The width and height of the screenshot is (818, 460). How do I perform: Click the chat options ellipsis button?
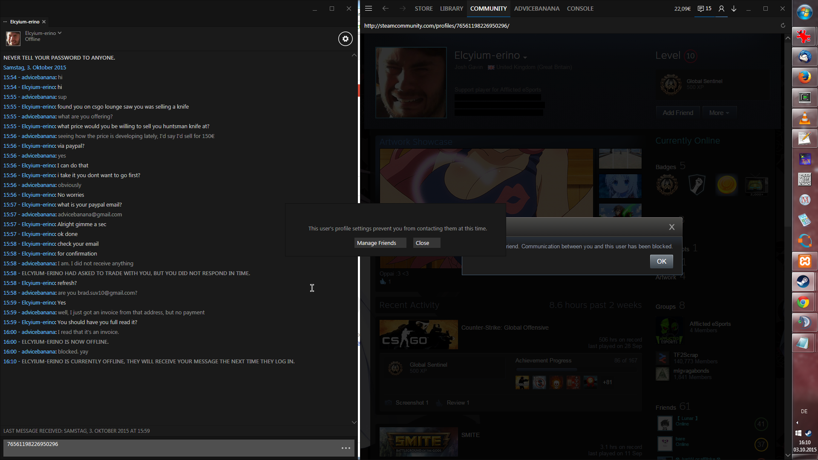[346, 448]
